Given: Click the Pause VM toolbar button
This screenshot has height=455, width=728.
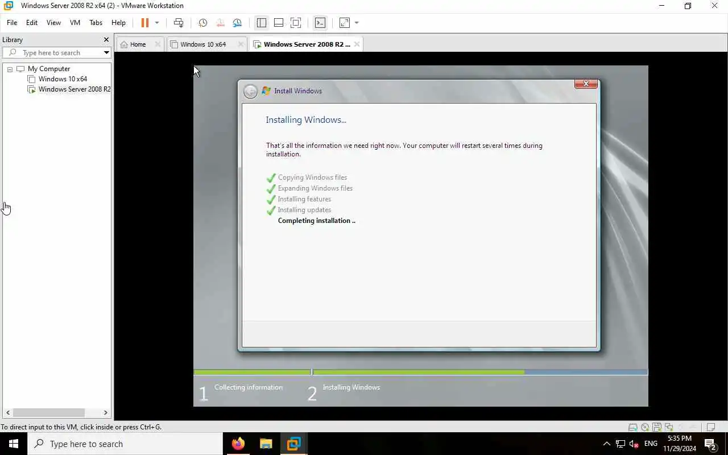Looking at the screenshot, I should click(144, 23).
